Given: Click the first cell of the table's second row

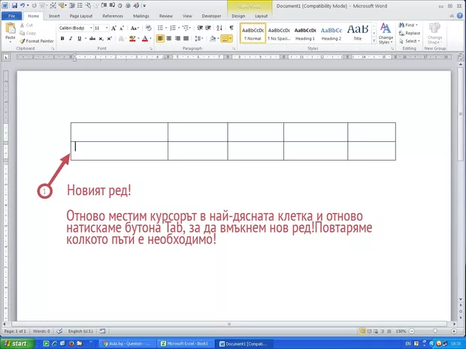Looking at the screenshot, I should click(x=120, y=151).
